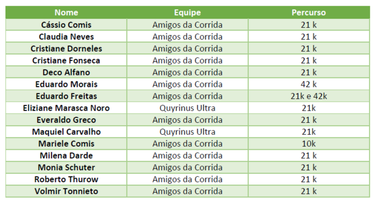Click the Eliziane Marasca Noro cell
The height and width of the screenshot is (203, 377).
click(x=66, y=108)
